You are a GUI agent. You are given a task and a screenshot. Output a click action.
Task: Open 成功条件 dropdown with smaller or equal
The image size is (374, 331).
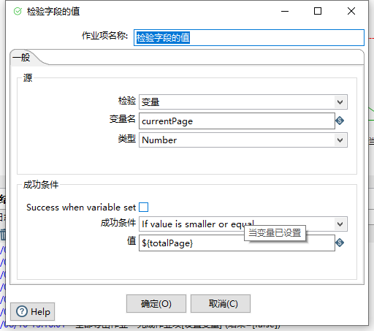click(243, 224)
